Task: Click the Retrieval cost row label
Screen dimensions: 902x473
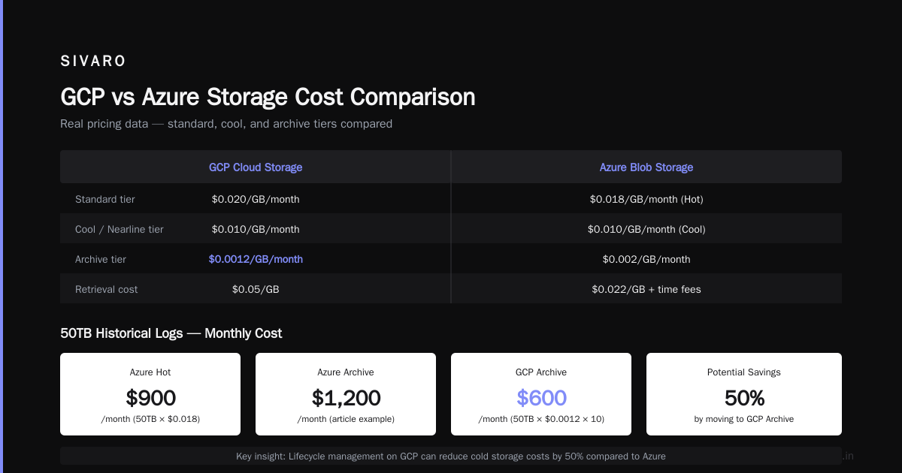Action: click(x=107, y=289)
